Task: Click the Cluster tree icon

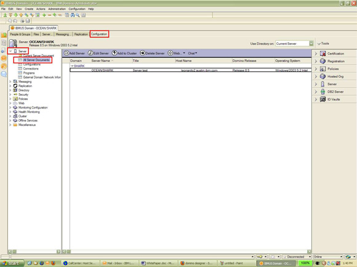Action: 15,116
